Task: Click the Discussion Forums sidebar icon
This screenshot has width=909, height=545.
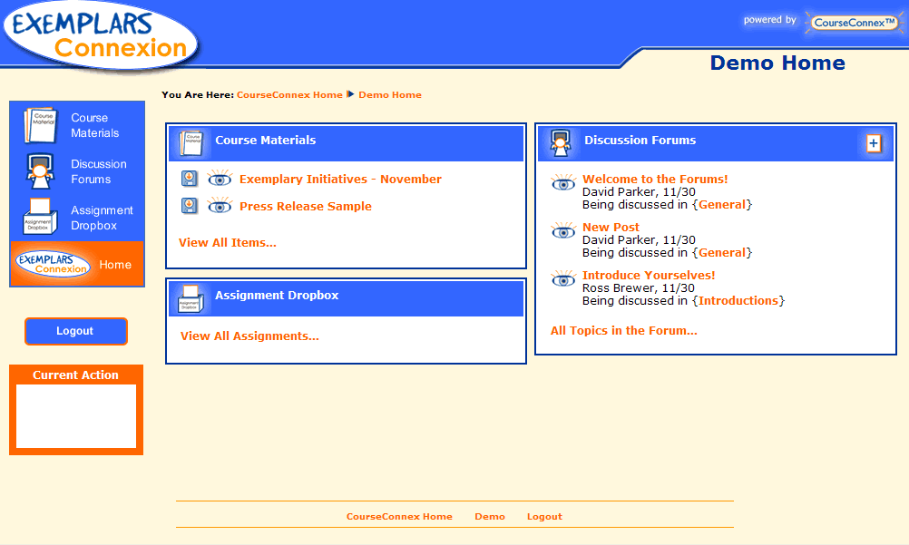Action: click(x=39, y=171)
